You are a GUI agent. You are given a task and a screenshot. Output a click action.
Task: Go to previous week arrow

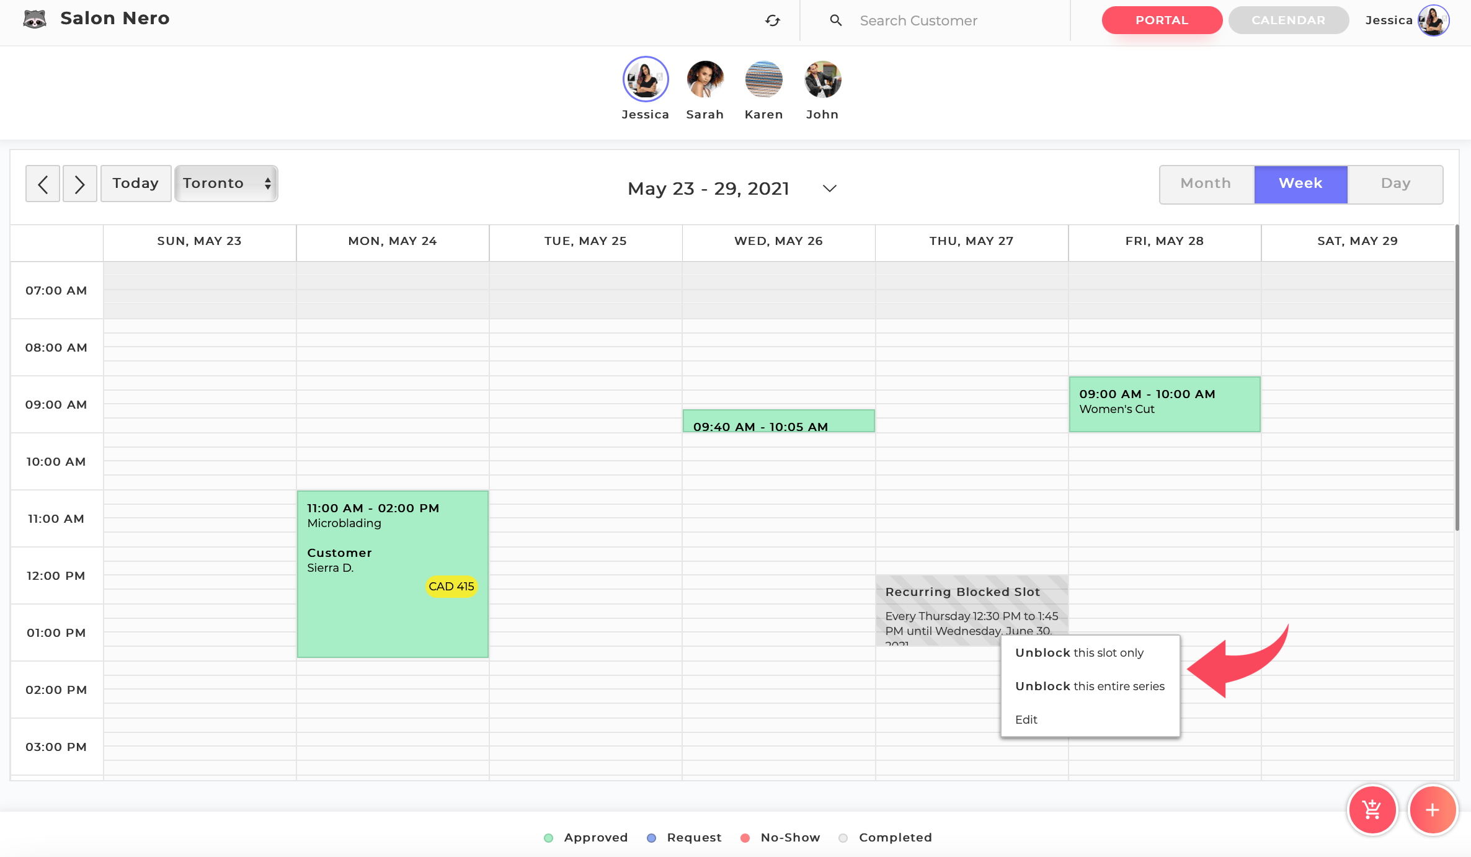click(43, 184)
